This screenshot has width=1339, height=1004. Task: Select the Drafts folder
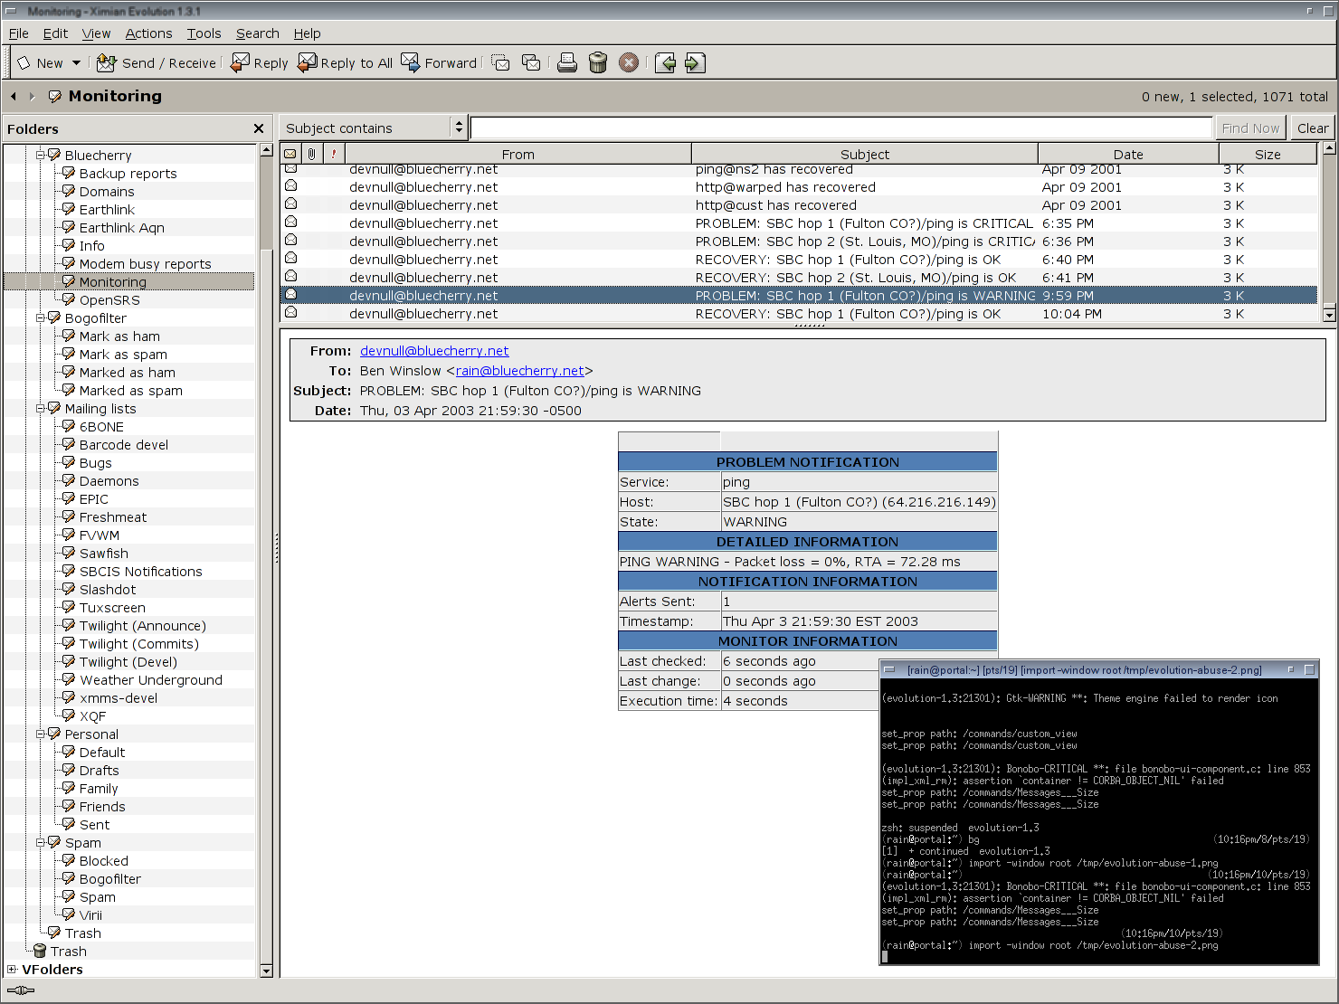pyautogui.click(x=99, y=770)
